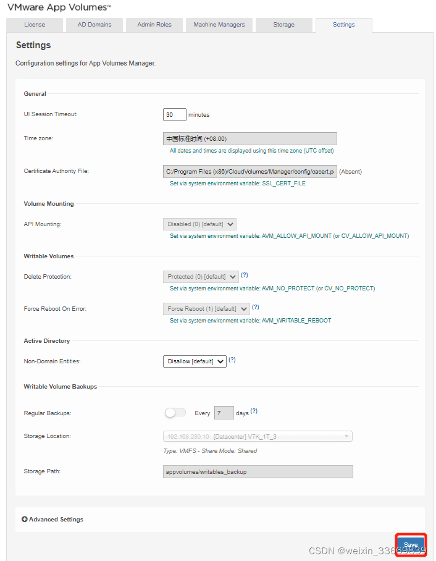Open the Delete Protection dropdown
This screenshot has width=436, height=561.
pyautogui.click(x=201, y=277)
